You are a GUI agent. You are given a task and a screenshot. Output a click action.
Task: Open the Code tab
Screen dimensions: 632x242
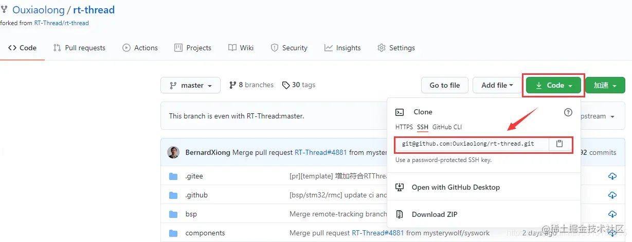(22, 48)
